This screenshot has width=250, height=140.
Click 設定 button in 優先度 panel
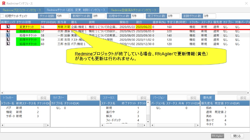(243, 98)
